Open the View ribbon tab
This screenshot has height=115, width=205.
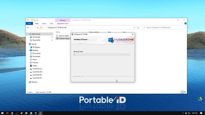point(51,23)
